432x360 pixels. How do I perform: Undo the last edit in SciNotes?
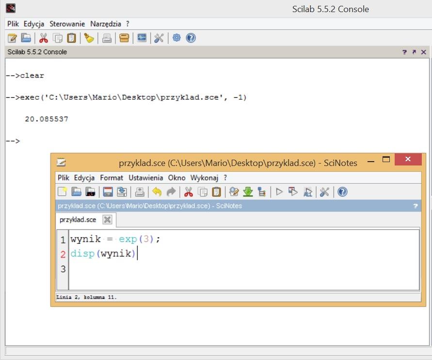point(157,192)
